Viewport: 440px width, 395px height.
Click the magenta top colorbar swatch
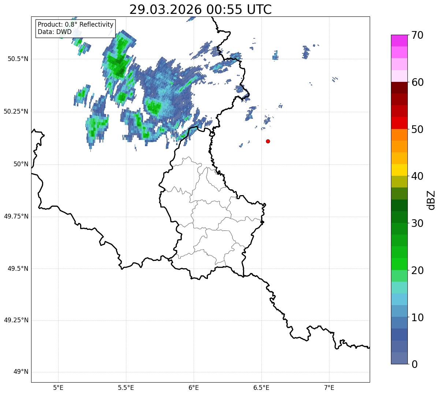[399, 41]
